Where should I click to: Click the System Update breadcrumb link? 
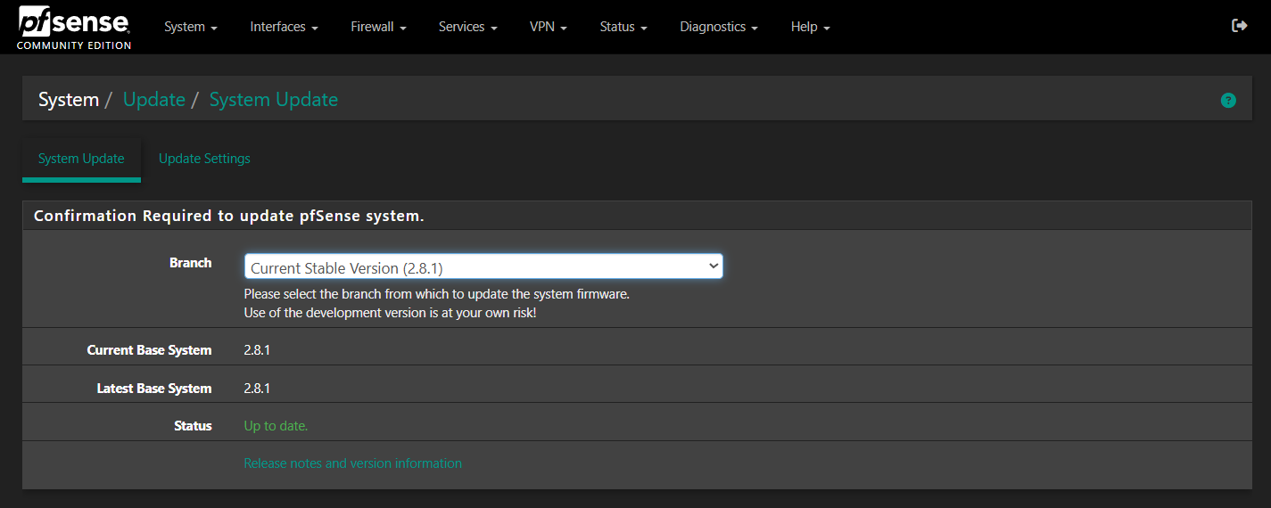pos(273,100)
